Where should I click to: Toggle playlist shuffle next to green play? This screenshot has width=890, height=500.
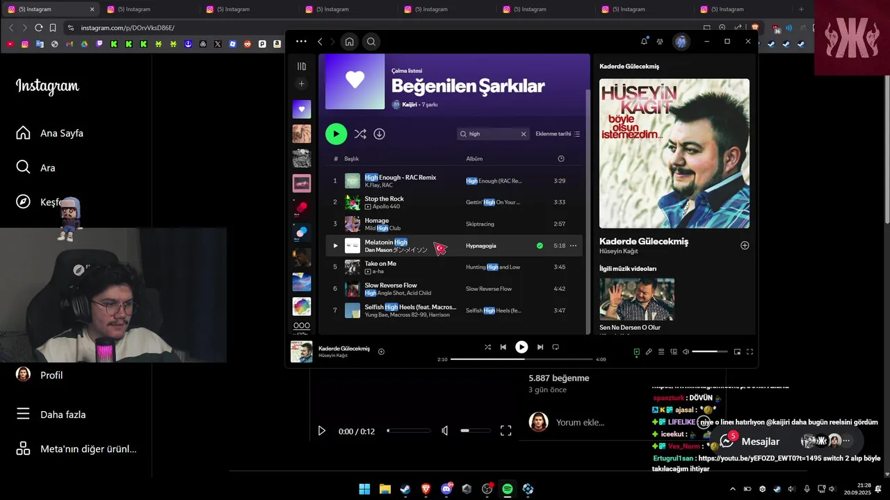[360, 134]
